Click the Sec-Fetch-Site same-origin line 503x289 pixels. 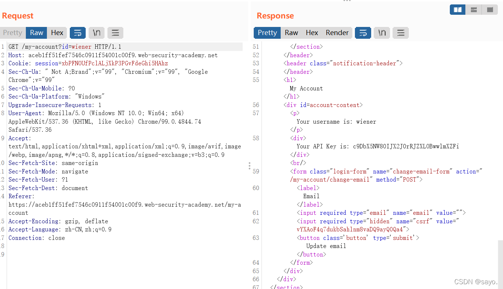53,163
